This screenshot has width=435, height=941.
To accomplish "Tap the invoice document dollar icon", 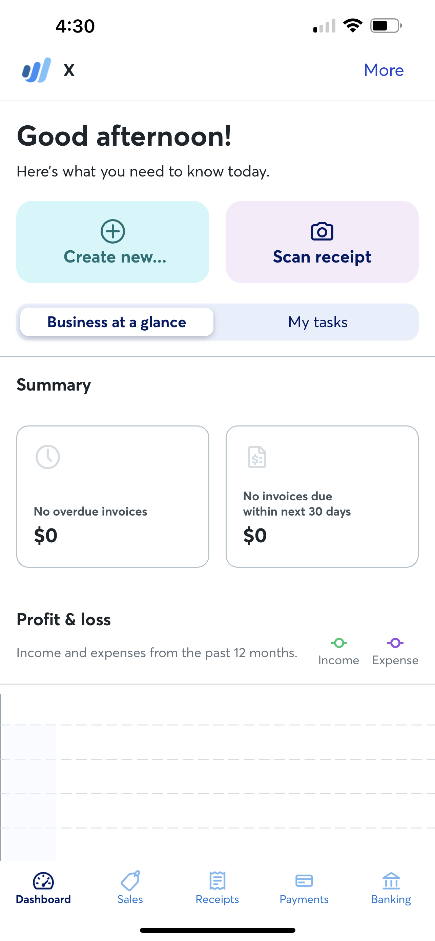I will (x=257, y=457).
